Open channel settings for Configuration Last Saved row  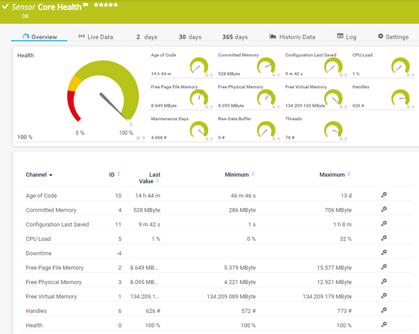click(x=384, y=224)
